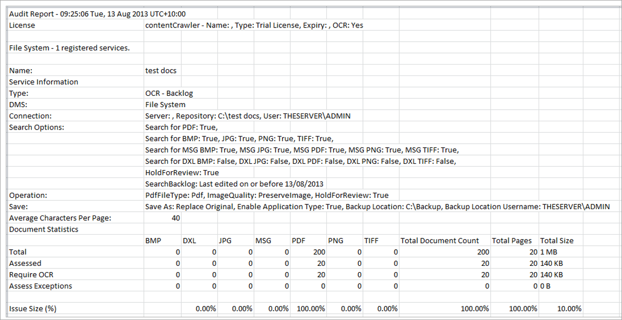Viewport: 622px width, 320px height.
Task: Click the 'Total Document Count' column header
Action: coord(440,240)
